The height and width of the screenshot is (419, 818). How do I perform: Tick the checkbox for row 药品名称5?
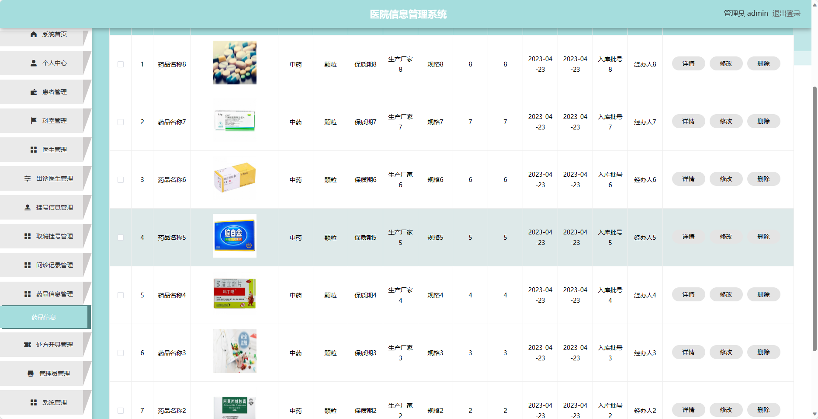(x=121, y=237)
